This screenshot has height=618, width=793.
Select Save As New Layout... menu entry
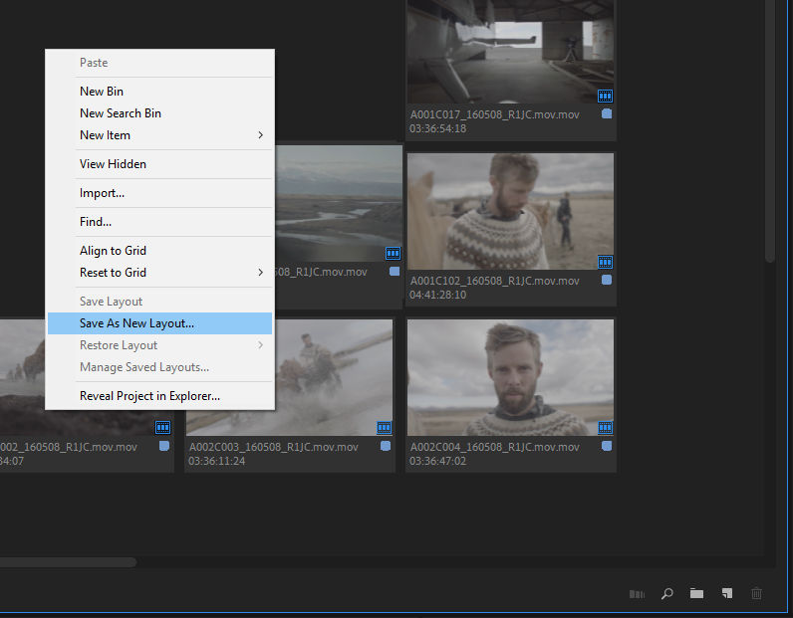(159, 323)
